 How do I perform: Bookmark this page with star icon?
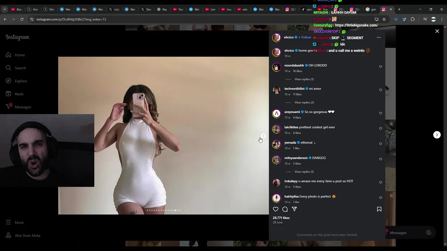[384, 19]
